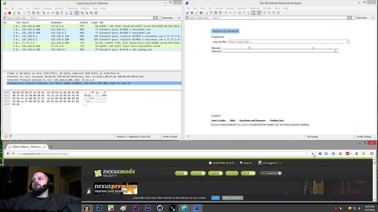The width and height of the screenshot is (378, 212).
Task: Bookmark this page with star icon
Action: click(x=320, y=153)
